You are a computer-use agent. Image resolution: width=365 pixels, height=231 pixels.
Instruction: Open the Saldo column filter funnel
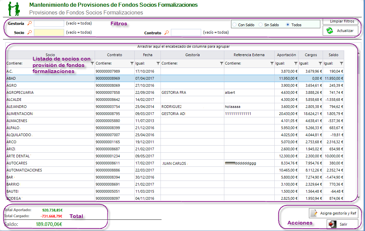pos(341,64)
